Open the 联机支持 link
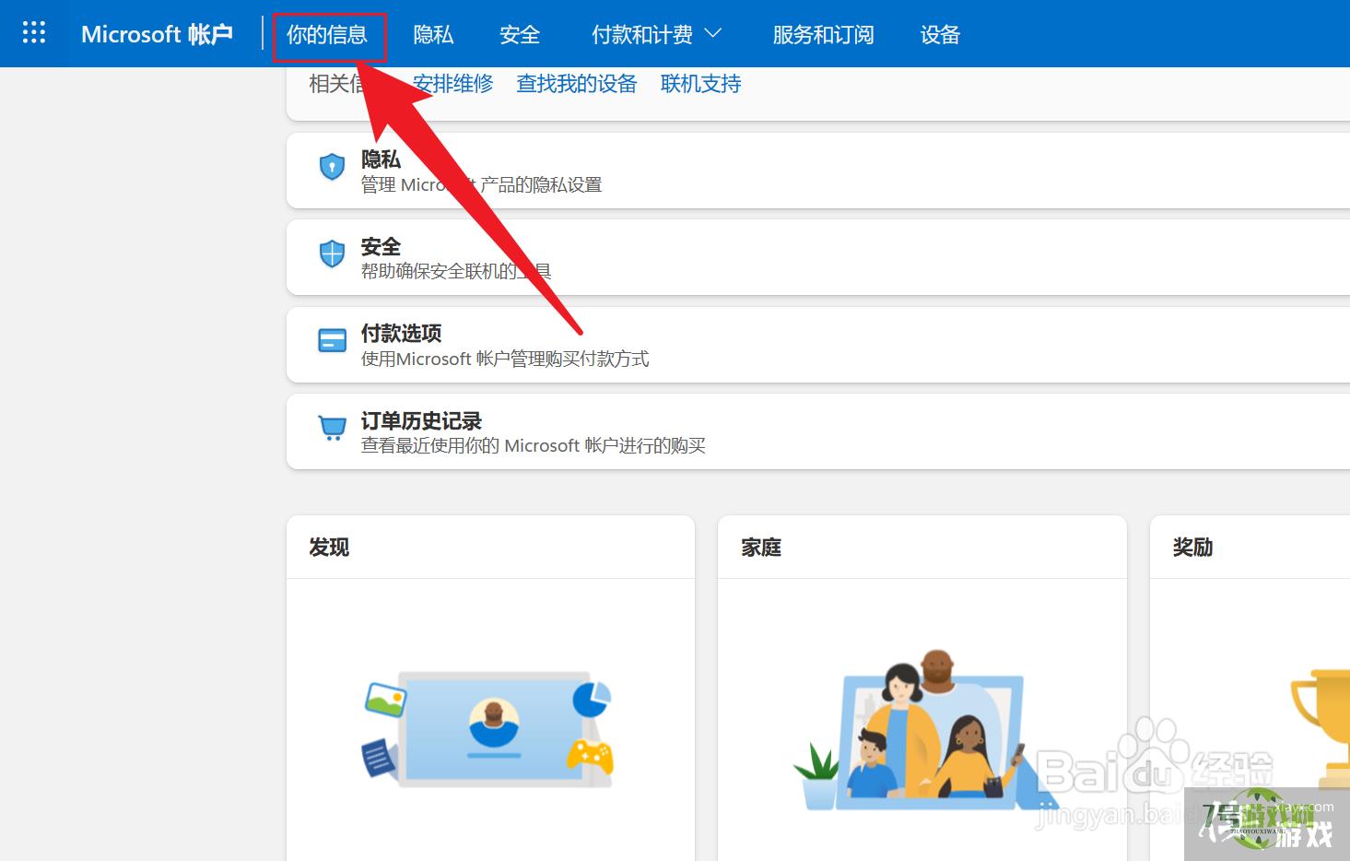The height and width of the screenshot is (861, 1350). coord(700,84)
